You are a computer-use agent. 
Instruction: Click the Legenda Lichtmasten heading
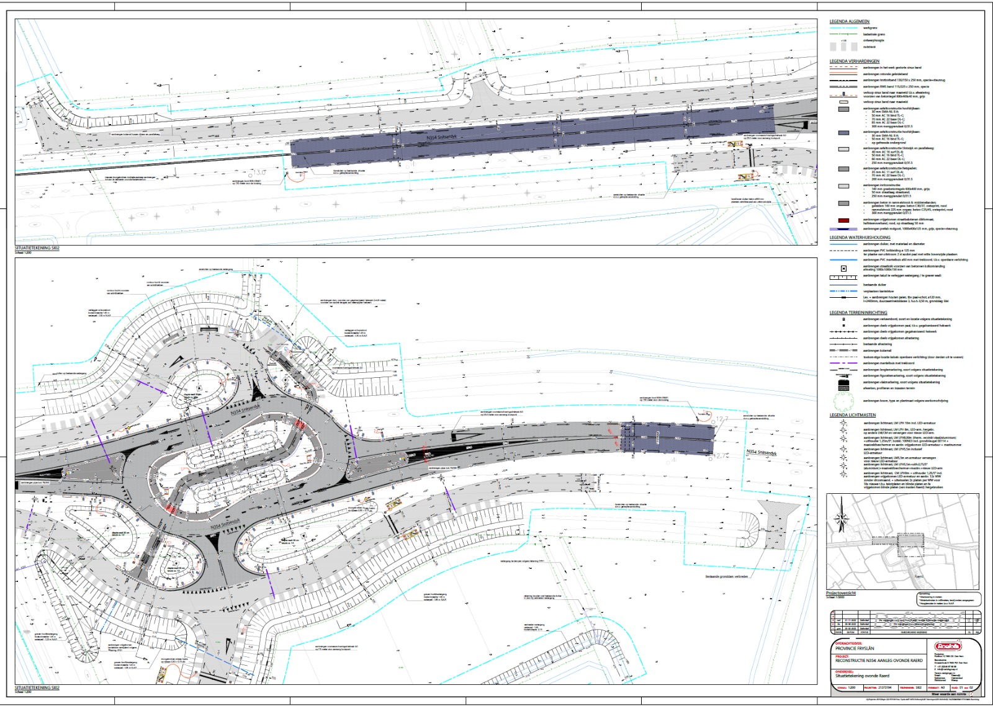coord(853,415)
